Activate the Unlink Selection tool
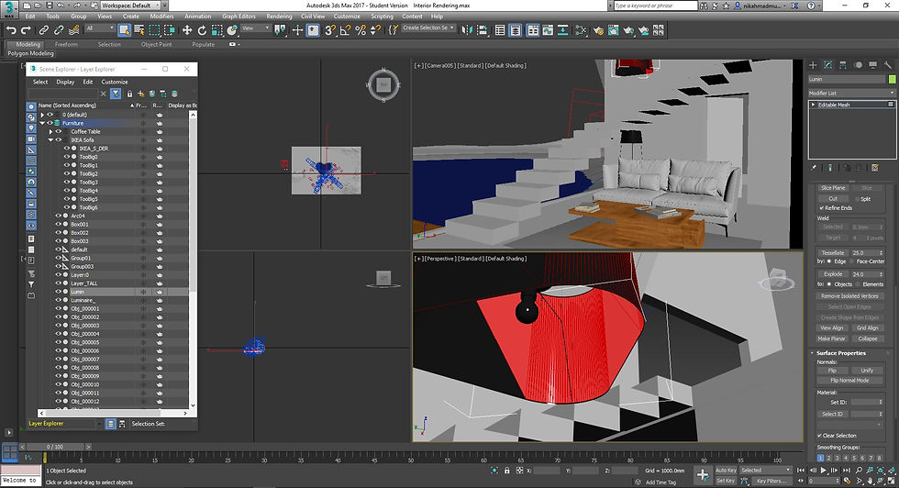 [58, 30]
